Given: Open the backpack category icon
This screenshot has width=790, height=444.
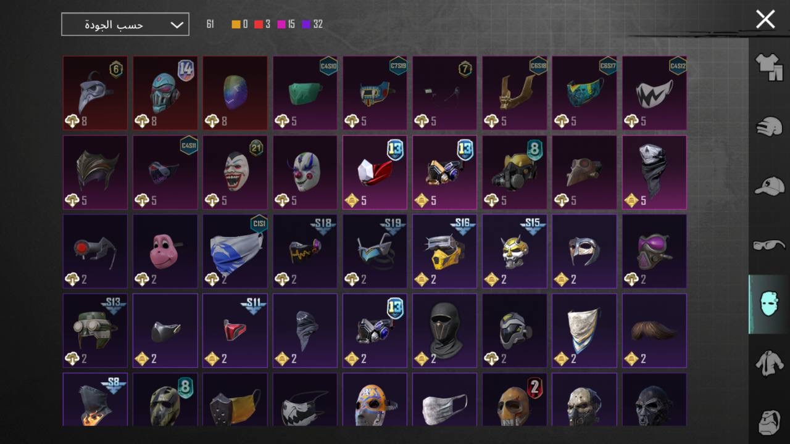Looking at the screenshot, I should [x=769, y=422].
